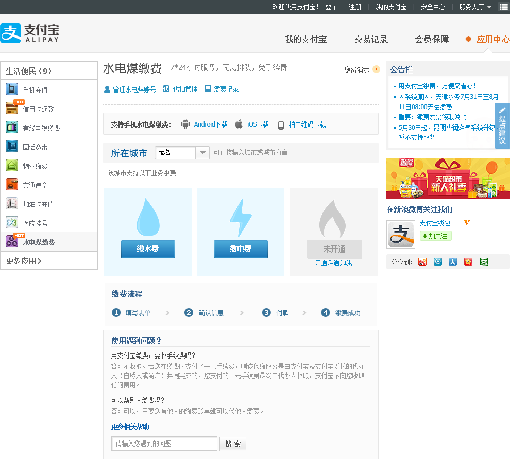The width and height of the screenshot is (510, 463).
Task: Click the green share icon
Action: (x=484, y=262)
